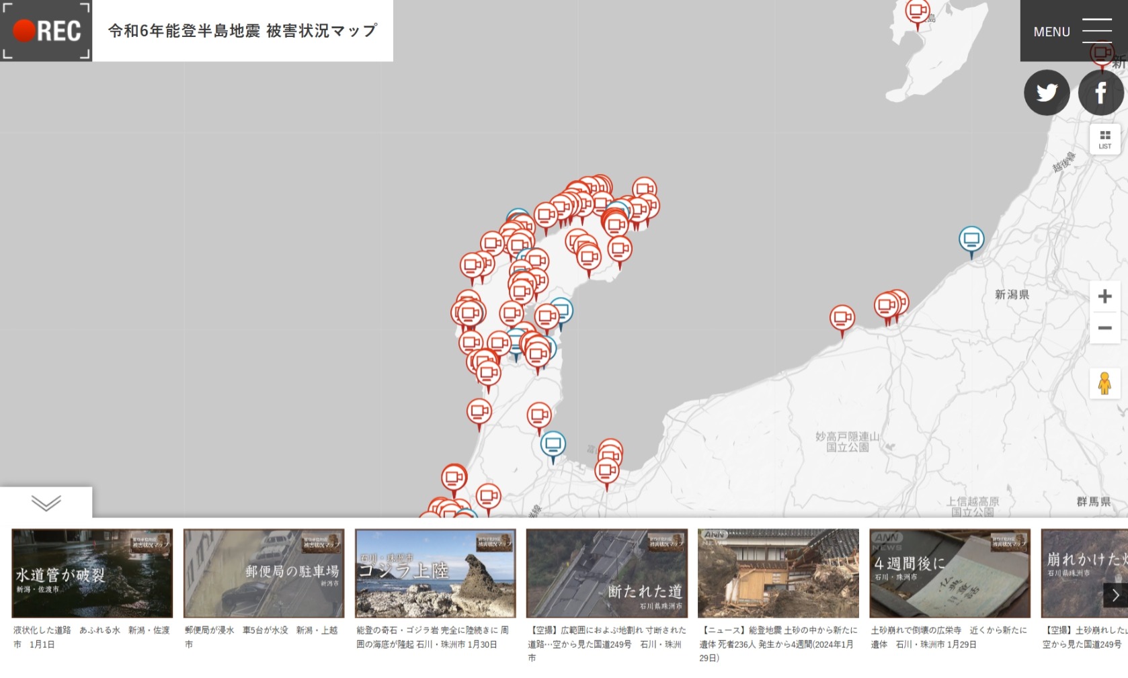
Task: Open the 郵便局の駐車場 video thumbnail
Action: coord(264,573)
